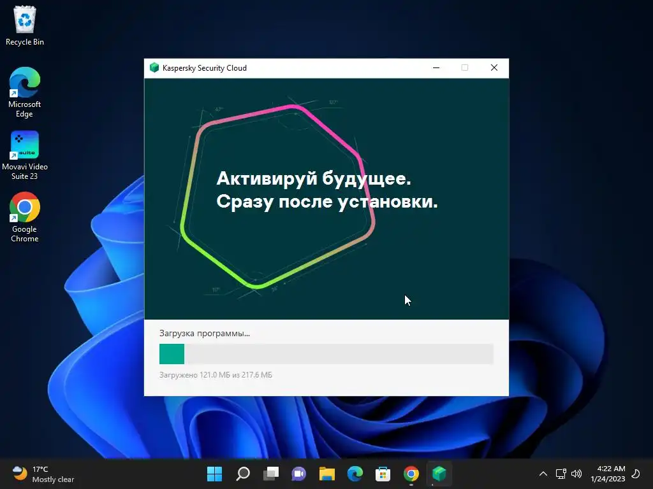Open network status tray icon
653x489 pixels.
click(561, 474)
